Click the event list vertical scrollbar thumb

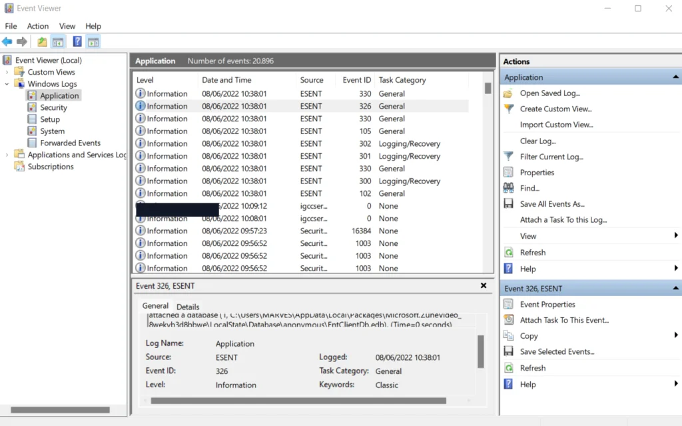click(488, 89)
